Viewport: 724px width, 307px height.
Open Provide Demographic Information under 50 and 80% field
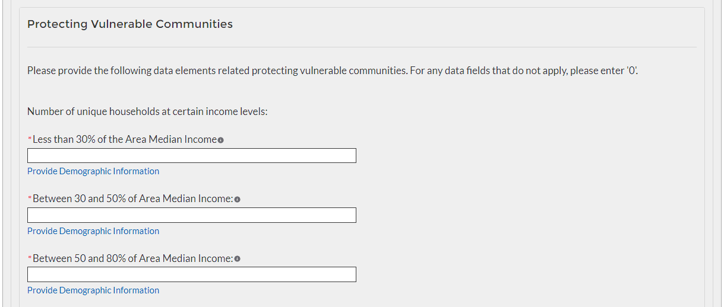click(x=93, y=290)
